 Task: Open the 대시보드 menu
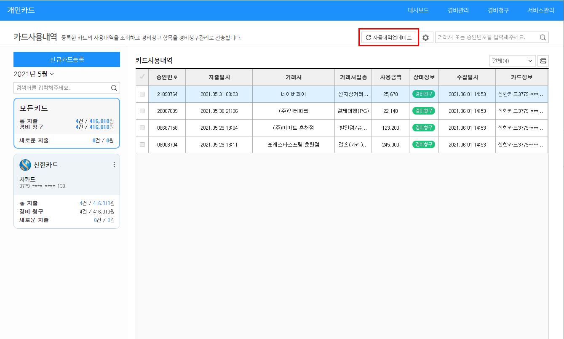tap(418, 11)
